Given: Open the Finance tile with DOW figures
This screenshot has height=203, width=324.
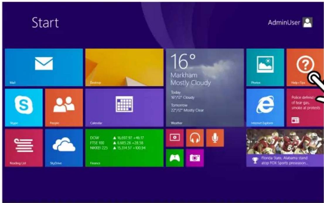Looking at the screenshot, I should click(x=125, y=148).
